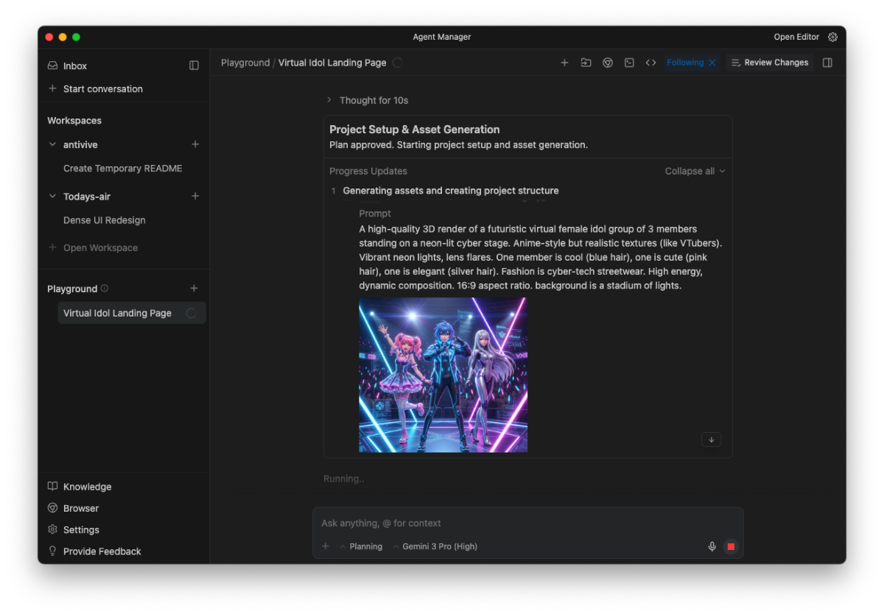Toggle the right side panel icon

[x=827, y=63]
